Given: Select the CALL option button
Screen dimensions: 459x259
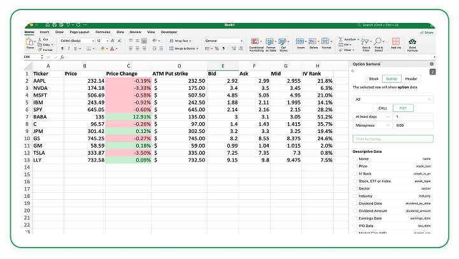Looking at the screenshot, I should tap(383, 108).
